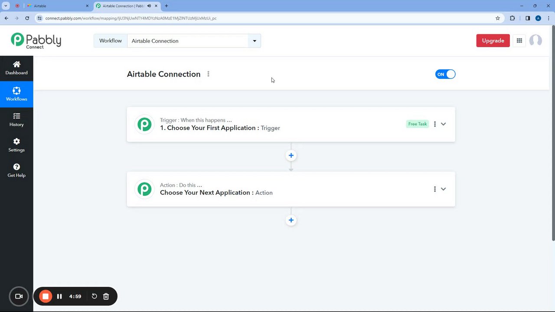Pause the screen recording
Viewport: 555px width, 312px height.
pyautogui.click(x=59, y=296)
